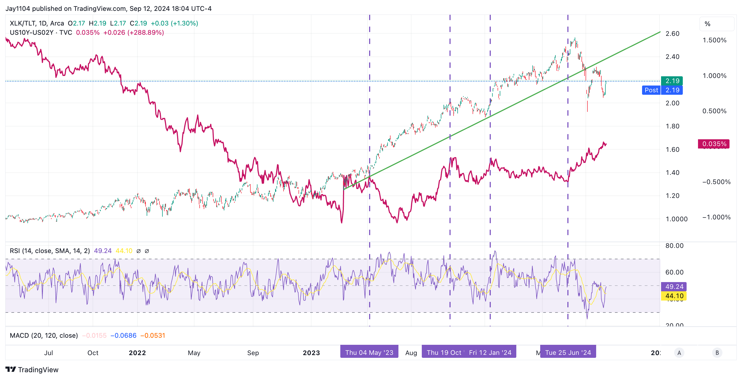The width and height of the screenshot is (742, 379).
Task: Toggle the B scale button
Action: pyautogui.click(x=717, y=353)
